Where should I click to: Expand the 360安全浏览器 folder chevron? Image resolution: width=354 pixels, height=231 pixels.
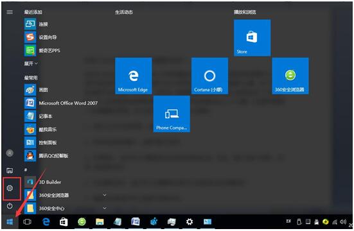tap(105, 195)
